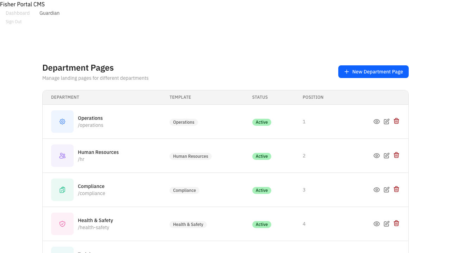The width and height of the screenshot is (451, 253).
Task: Preview the Compliance page with eye icon
Action: pyautogui.click(x=377, y=190)
